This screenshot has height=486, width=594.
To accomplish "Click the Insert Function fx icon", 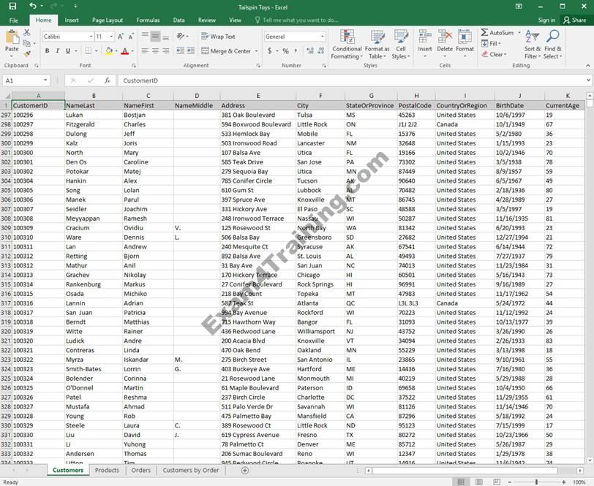I will 108,80.
